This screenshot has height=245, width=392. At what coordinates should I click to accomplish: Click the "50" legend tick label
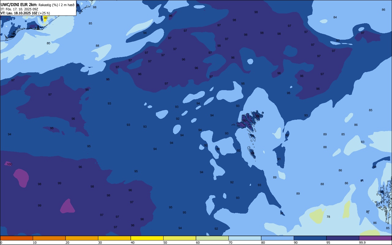(165, 243)
